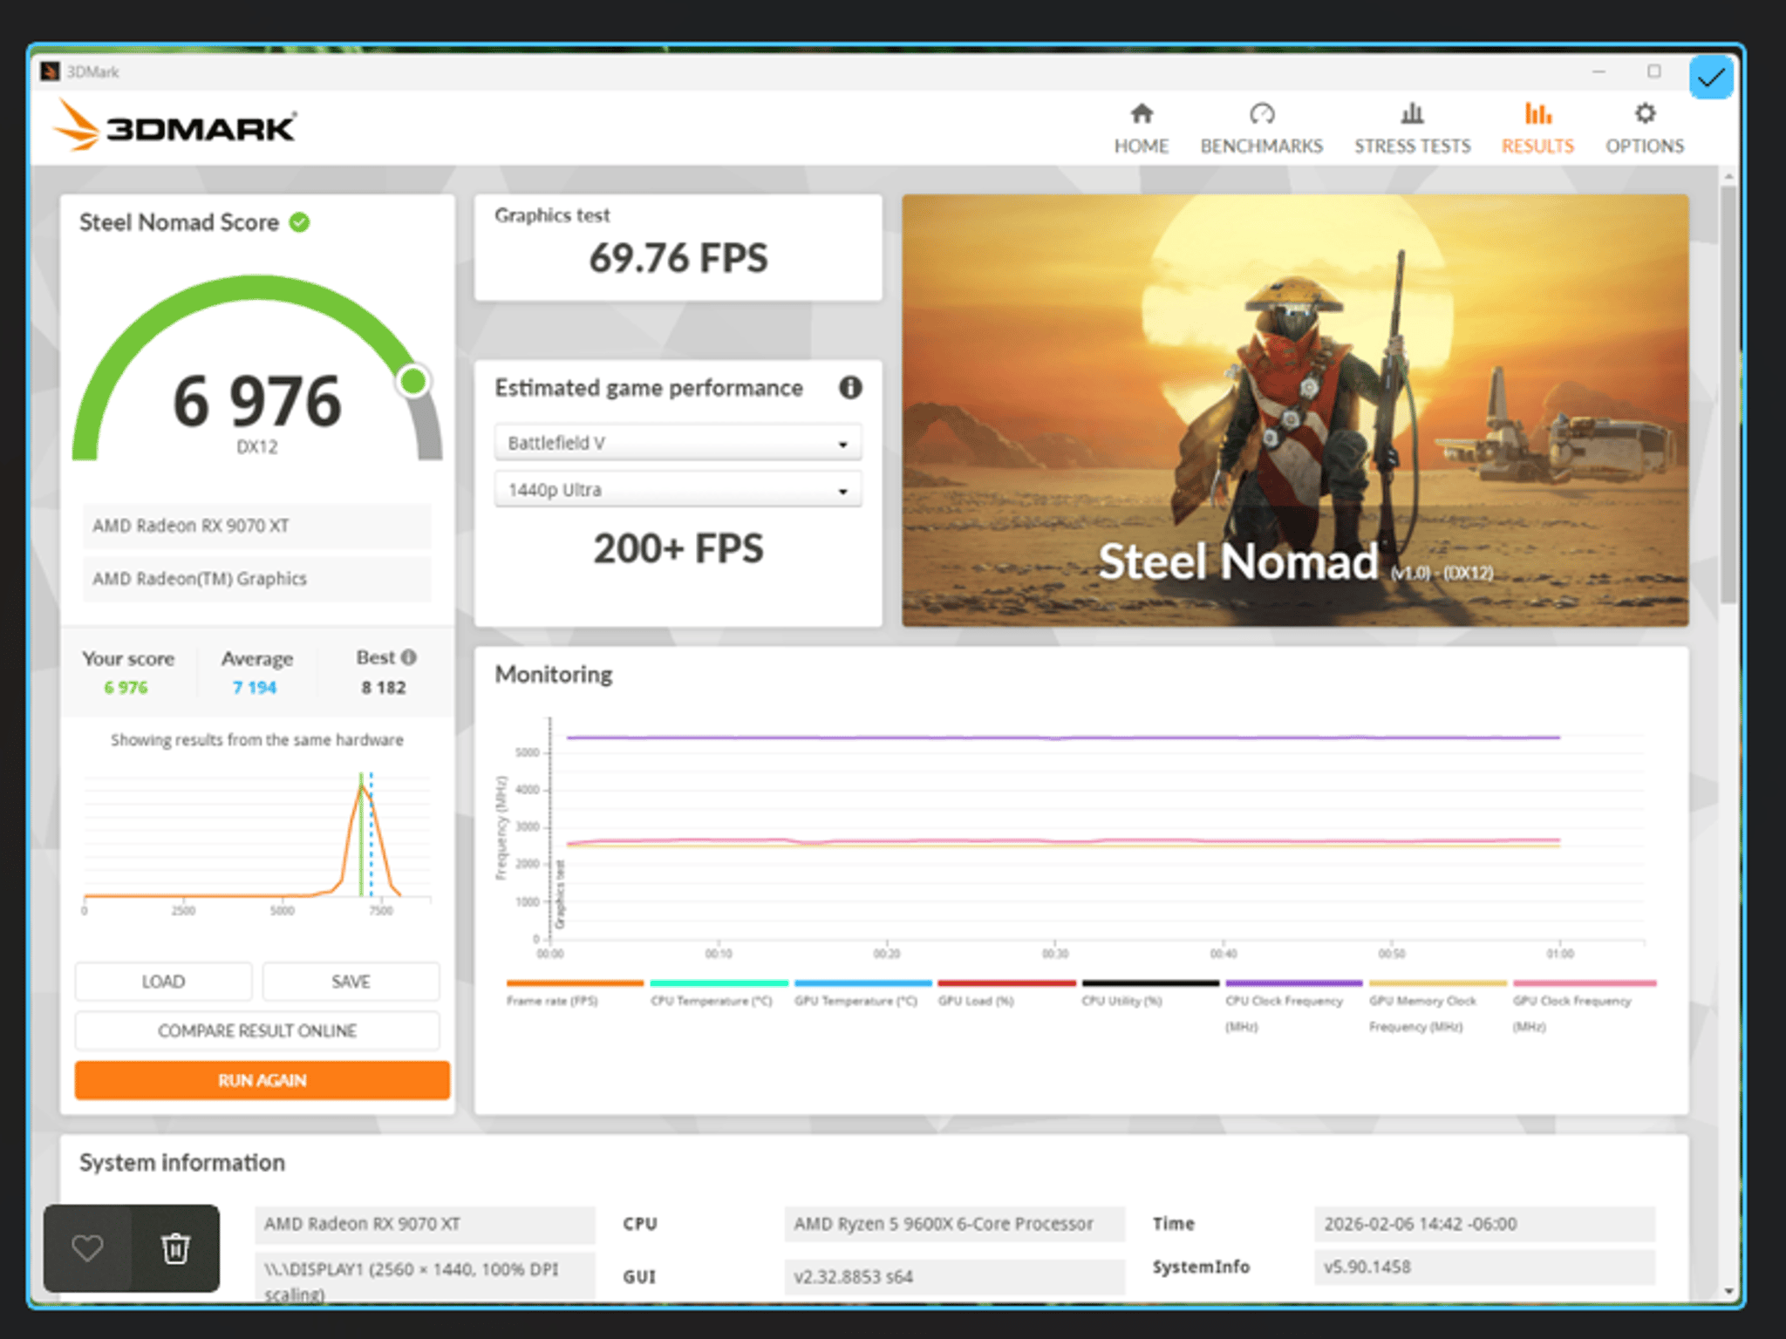This screenshot has width=1786, height=1339.
Task: Click the orange RUN AGAIN button
Action: coord(262,1080)
